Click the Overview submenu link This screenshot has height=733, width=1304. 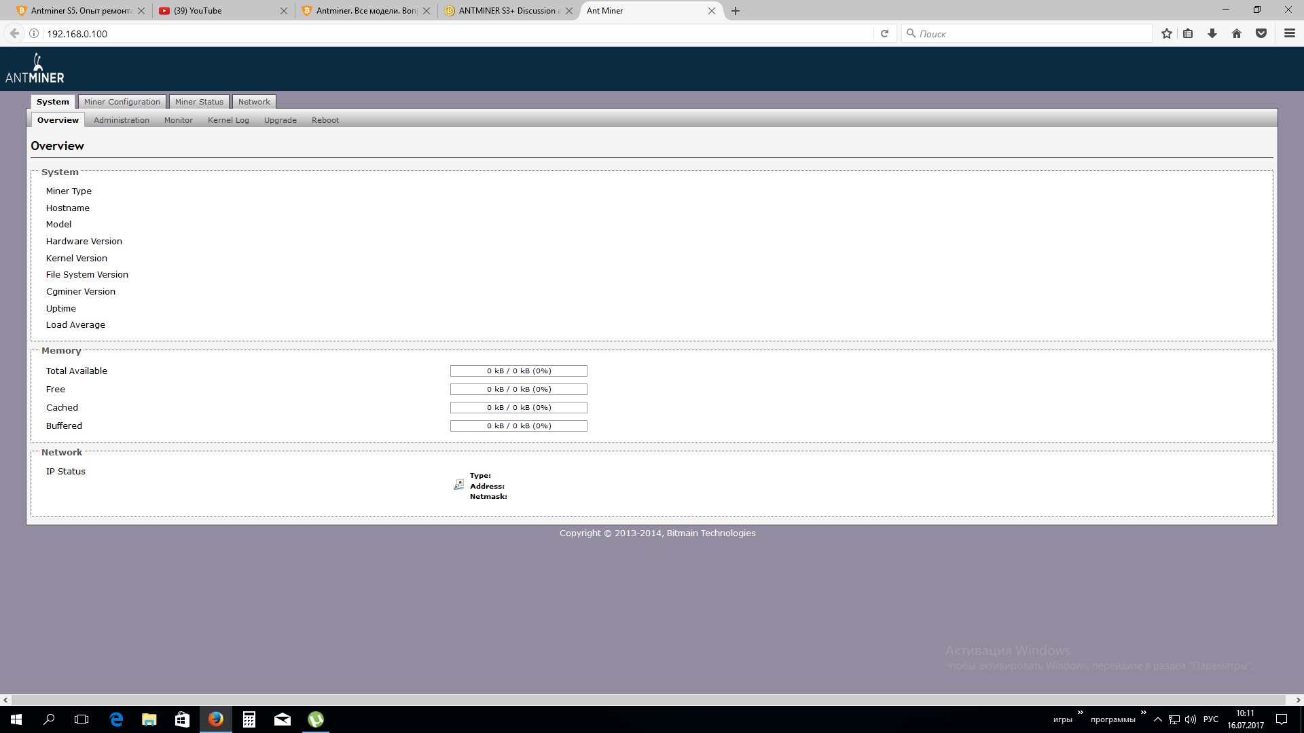[x=56, y=120]
